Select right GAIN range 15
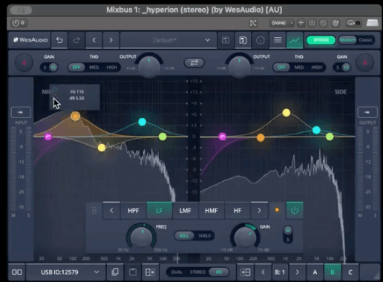 pyautogui.click(x=346, y=68)
